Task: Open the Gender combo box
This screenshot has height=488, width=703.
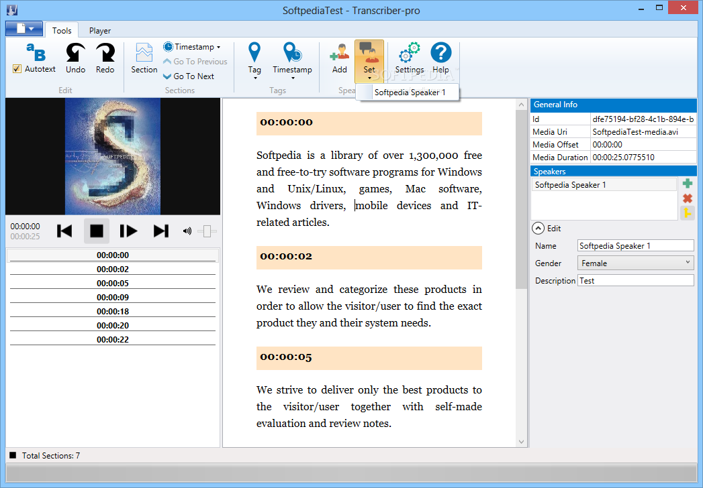Action: click(x=635, y=263)
